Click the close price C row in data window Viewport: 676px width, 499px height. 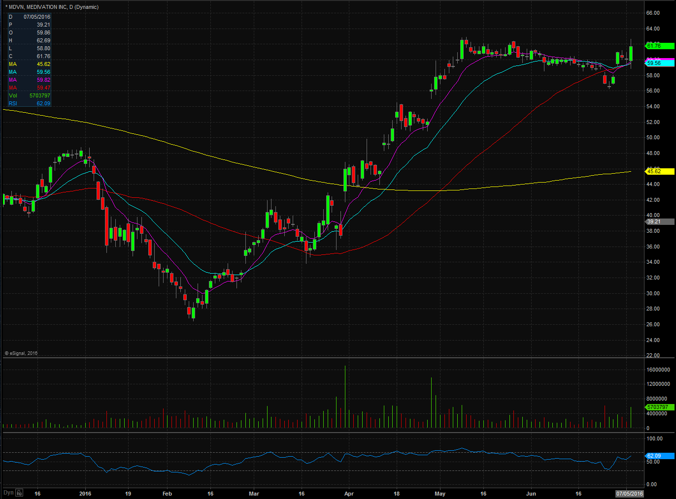[30, 56]
